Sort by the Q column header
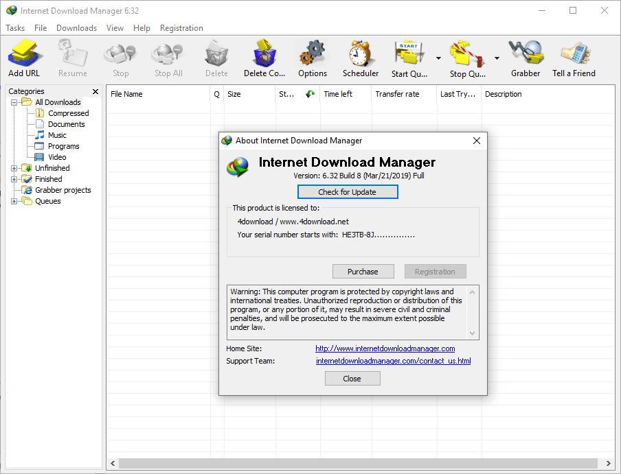 tap(216, 94)
